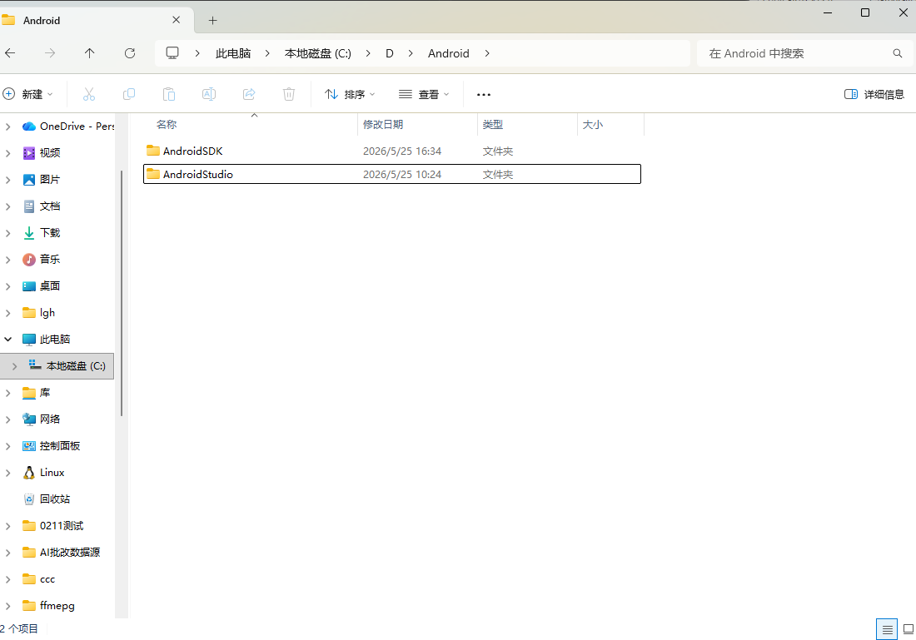Screen dimensions: 916x640
Task: Select the AndroidStudio folder
Action: click(x=392, y=174)
